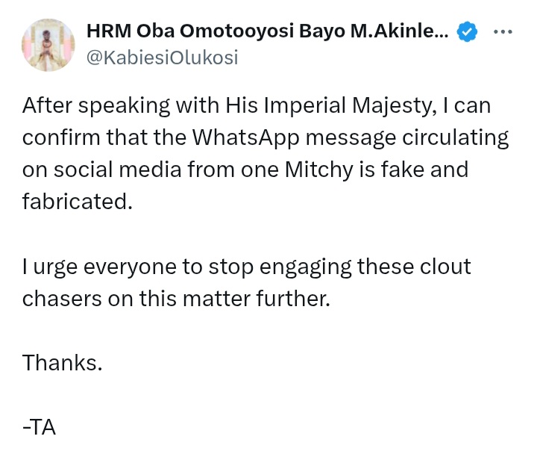This screenshot has height=454, width=537.
Task: Click the @KabiesiOlukosi handle
Action: tap(162, 57)
